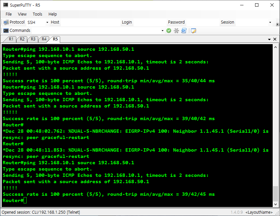Open the connection toolbar overflow arrow

point(277,24)
